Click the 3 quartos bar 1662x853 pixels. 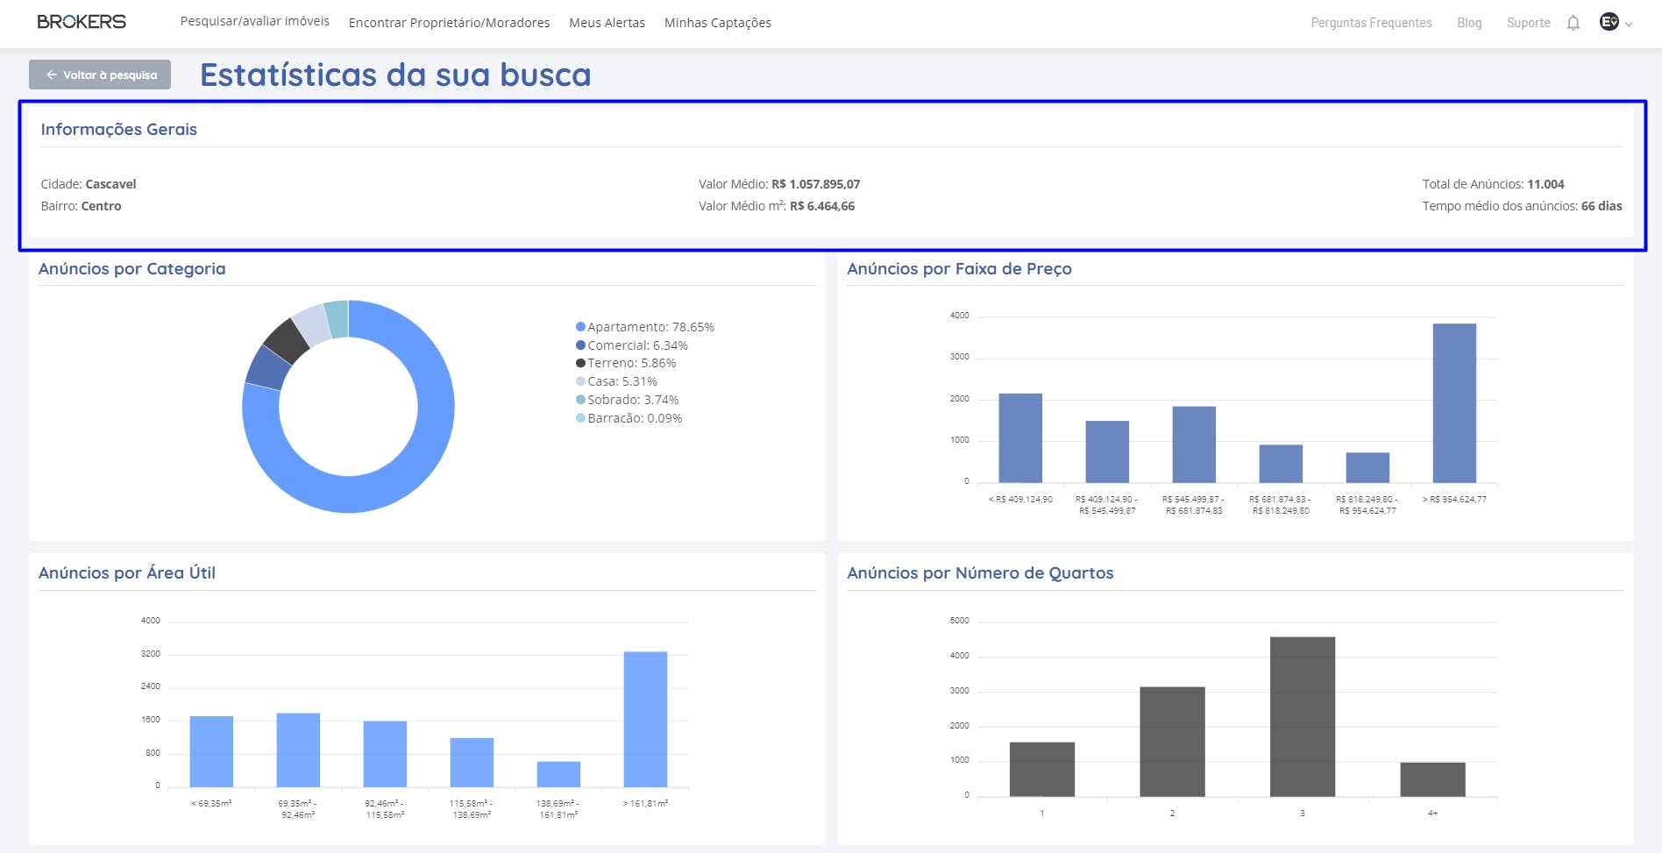click(1303, 716)
